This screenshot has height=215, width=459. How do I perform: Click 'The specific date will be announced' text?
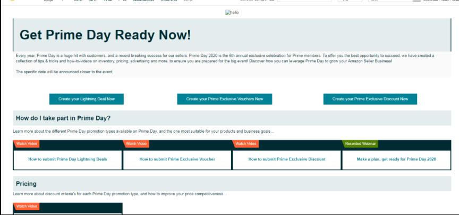[64, 72]
